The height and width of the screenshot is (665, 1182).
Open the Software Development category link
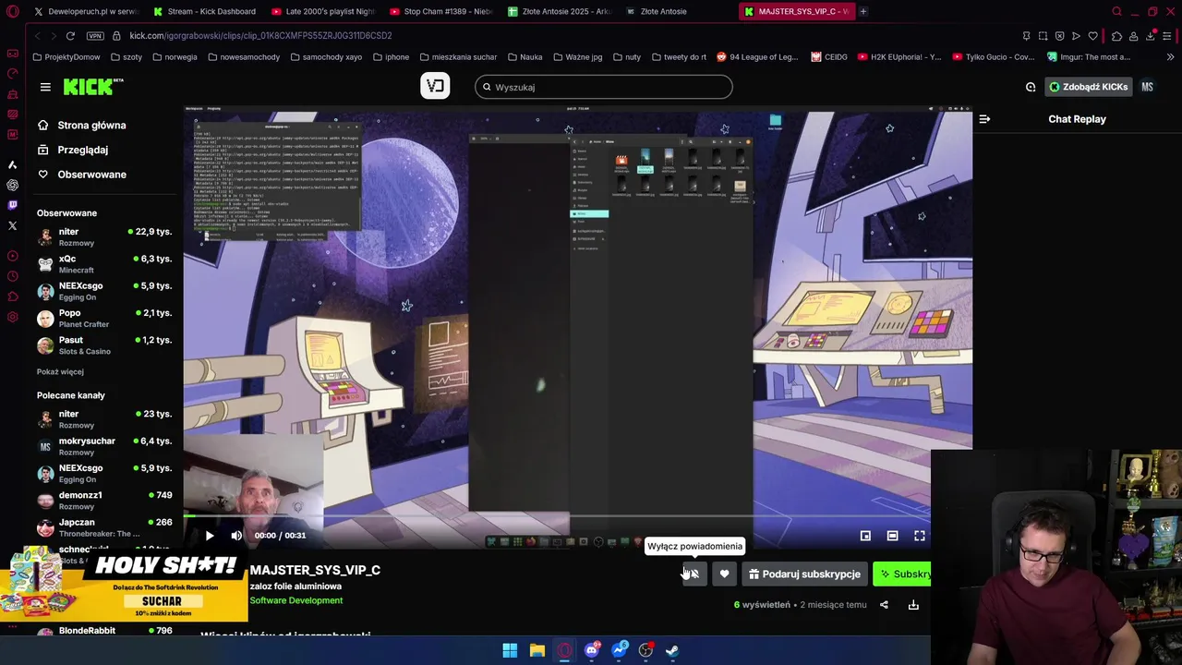(295, 600)
